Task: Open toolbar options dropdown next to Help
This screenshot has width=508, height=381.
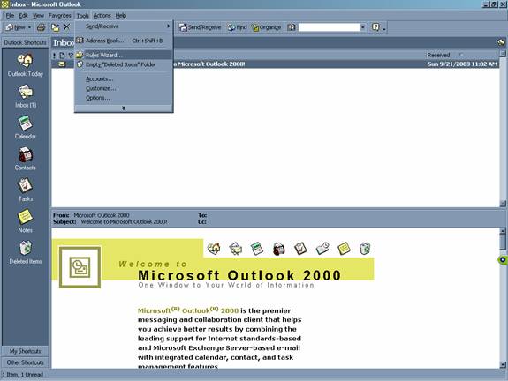Action: pyautogui.click(x=384, y=28)
